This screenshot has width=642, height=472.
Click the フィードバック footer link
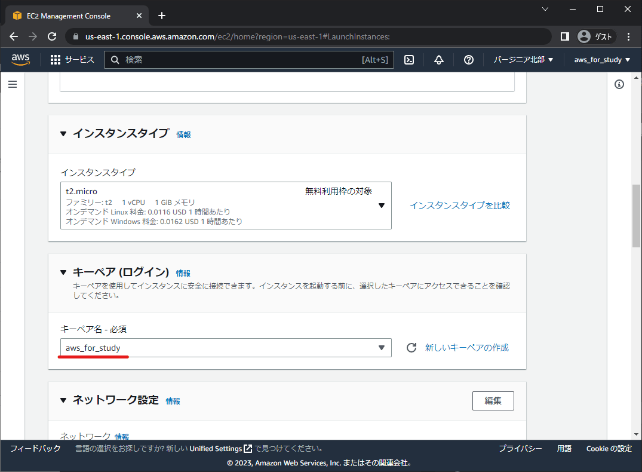35,449
